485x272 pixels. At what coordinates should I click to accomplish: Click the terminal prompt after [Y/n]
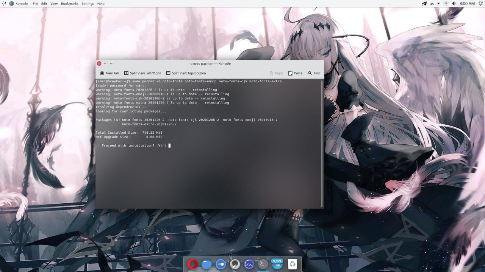point(169,145)
